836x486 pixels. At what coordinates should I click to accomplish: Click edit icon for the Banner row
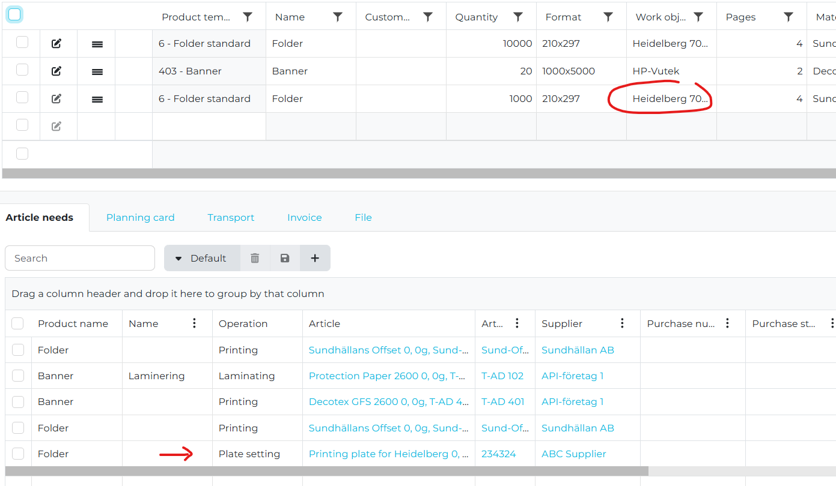(x=56, y=71)
